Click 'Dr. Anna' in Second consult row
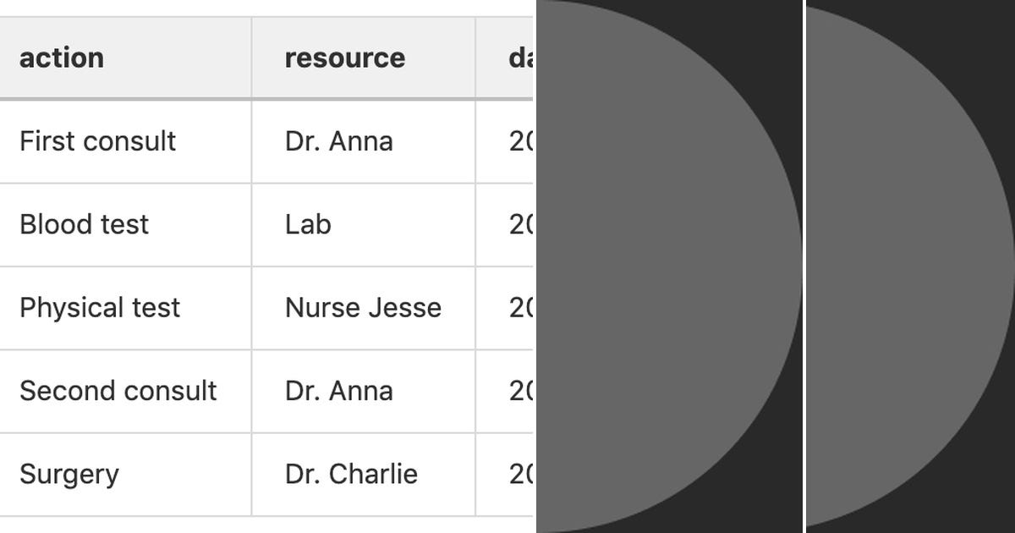Image resolution: width=1015 pixels, height=533 pixels. click(364, 391)
